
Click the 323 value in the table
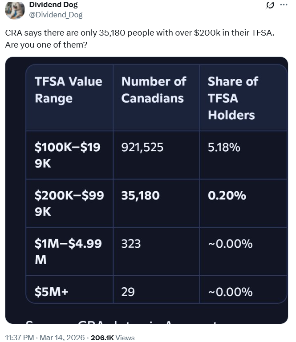tap(131, 244)
